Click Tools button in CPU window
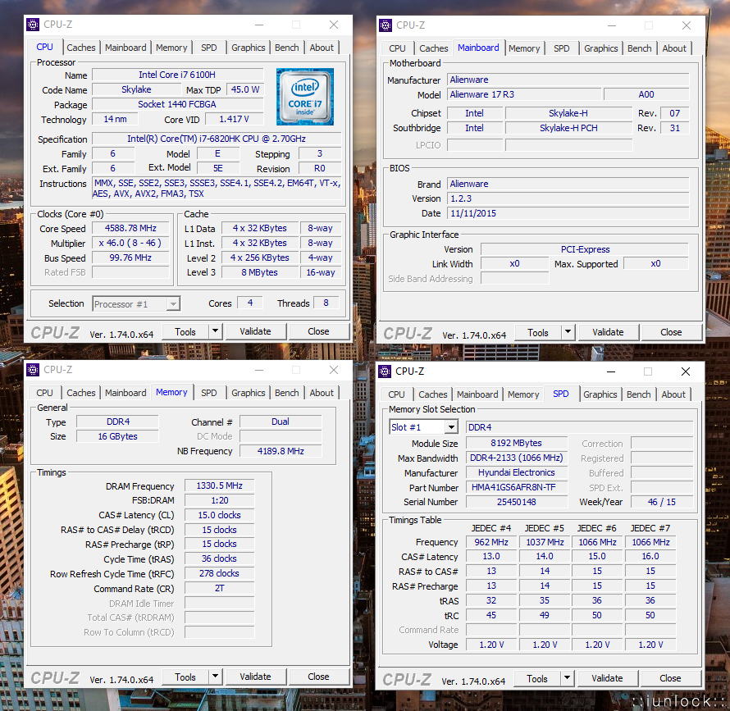This screenshot has height=711, width=730. point(185,331)
